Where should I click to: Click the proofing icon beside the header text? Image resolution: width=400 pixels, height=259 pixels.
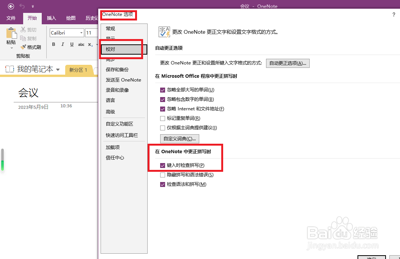click(x=164, y=32)
